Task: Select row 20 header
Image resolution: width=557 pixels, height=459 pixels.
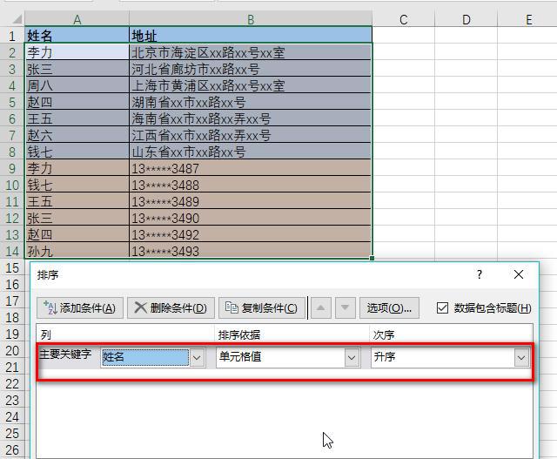Action: click(x=12, y=350)
